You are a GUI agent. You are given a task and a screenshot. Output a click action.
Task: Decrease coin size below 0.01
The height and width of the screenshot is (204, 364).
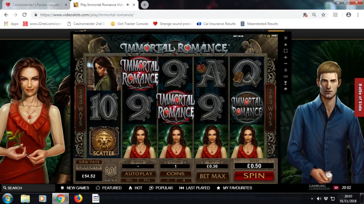(107, 180)
